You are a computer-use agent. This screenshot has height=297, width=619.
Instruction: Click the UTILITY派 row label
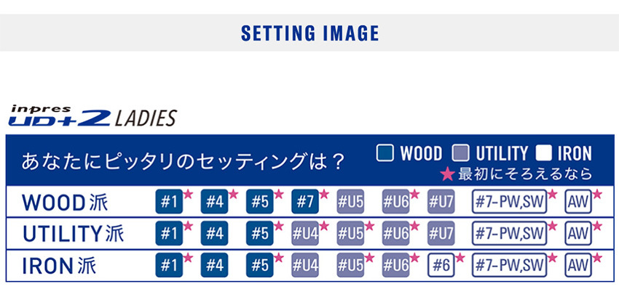pos(74,234)
